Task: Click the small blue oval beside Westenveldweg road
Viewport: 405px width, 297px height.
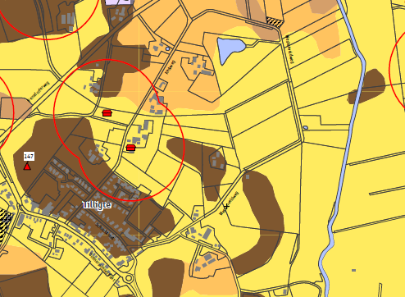Action: click(306, 127)
